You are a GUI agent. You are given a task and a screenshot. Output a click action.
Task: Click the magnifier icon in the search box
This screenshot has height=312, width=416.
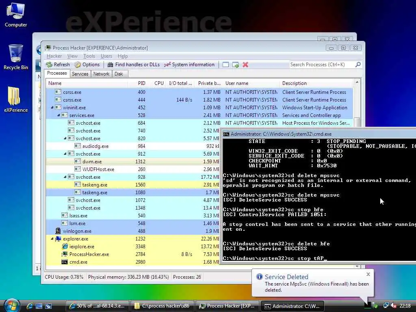(358, 65)
